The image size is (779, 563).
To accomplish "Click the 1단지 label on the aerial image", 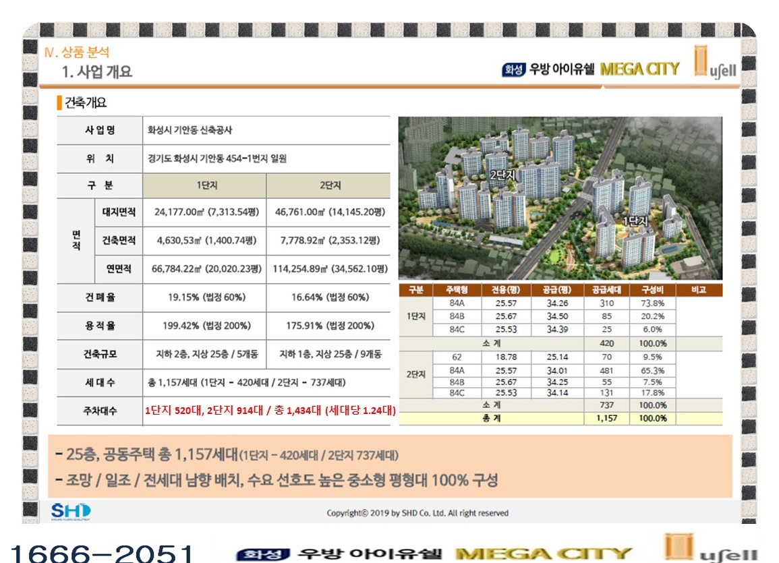I will 635,221.
